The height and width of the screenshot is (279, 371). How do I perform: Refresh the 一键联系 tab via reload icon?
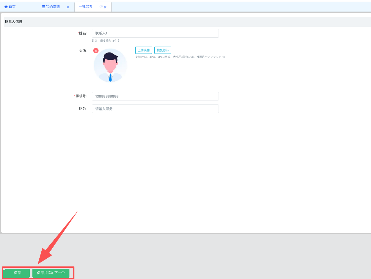point(101,7)
